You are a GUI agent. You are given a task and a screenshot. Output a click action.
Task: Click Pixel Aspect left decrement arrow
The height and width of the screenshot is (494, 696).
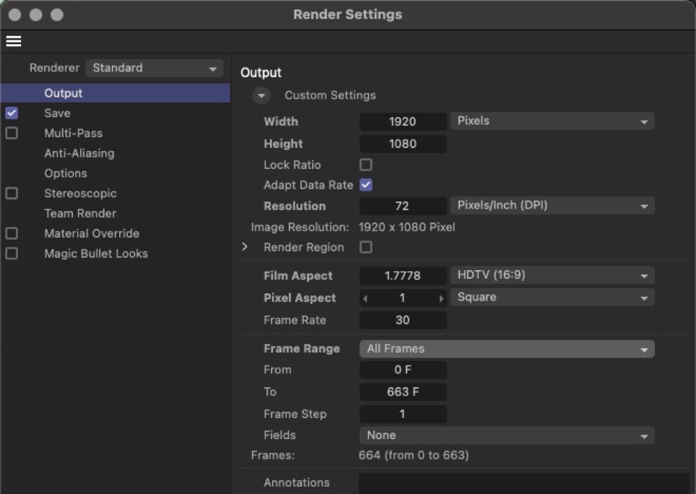click(365, 298)
